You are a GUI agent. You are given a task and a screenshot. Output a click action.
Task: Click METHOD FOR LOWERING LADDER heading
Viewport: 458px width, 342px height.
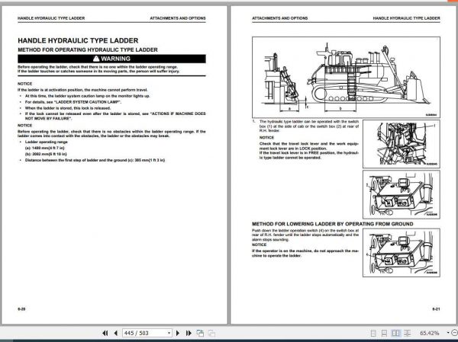coord(332,224)
